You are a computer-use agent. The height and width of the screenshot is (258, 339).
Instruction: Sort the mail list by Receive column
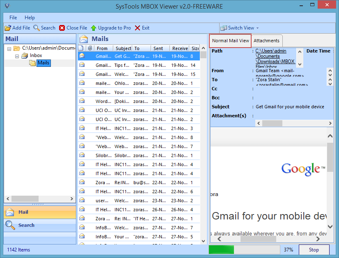[180, 48]
